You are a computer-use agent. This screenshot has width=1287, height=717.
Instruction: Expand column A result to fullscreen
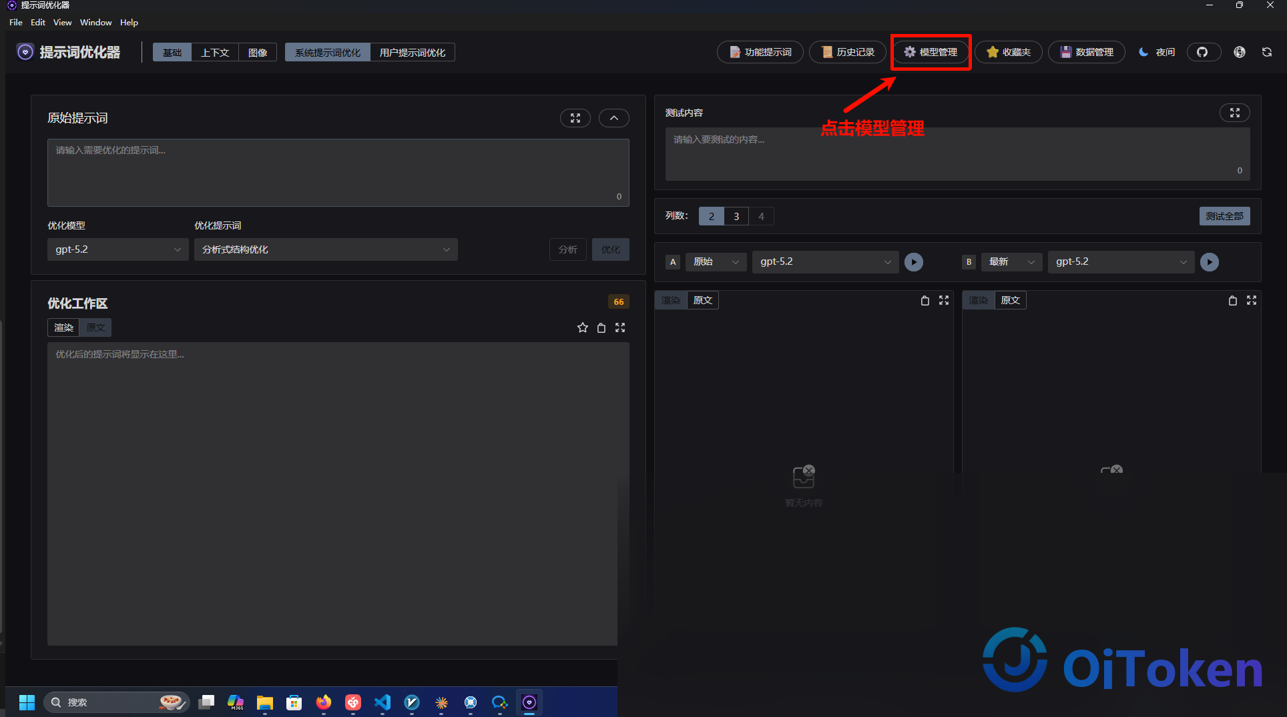pos(944,300)
